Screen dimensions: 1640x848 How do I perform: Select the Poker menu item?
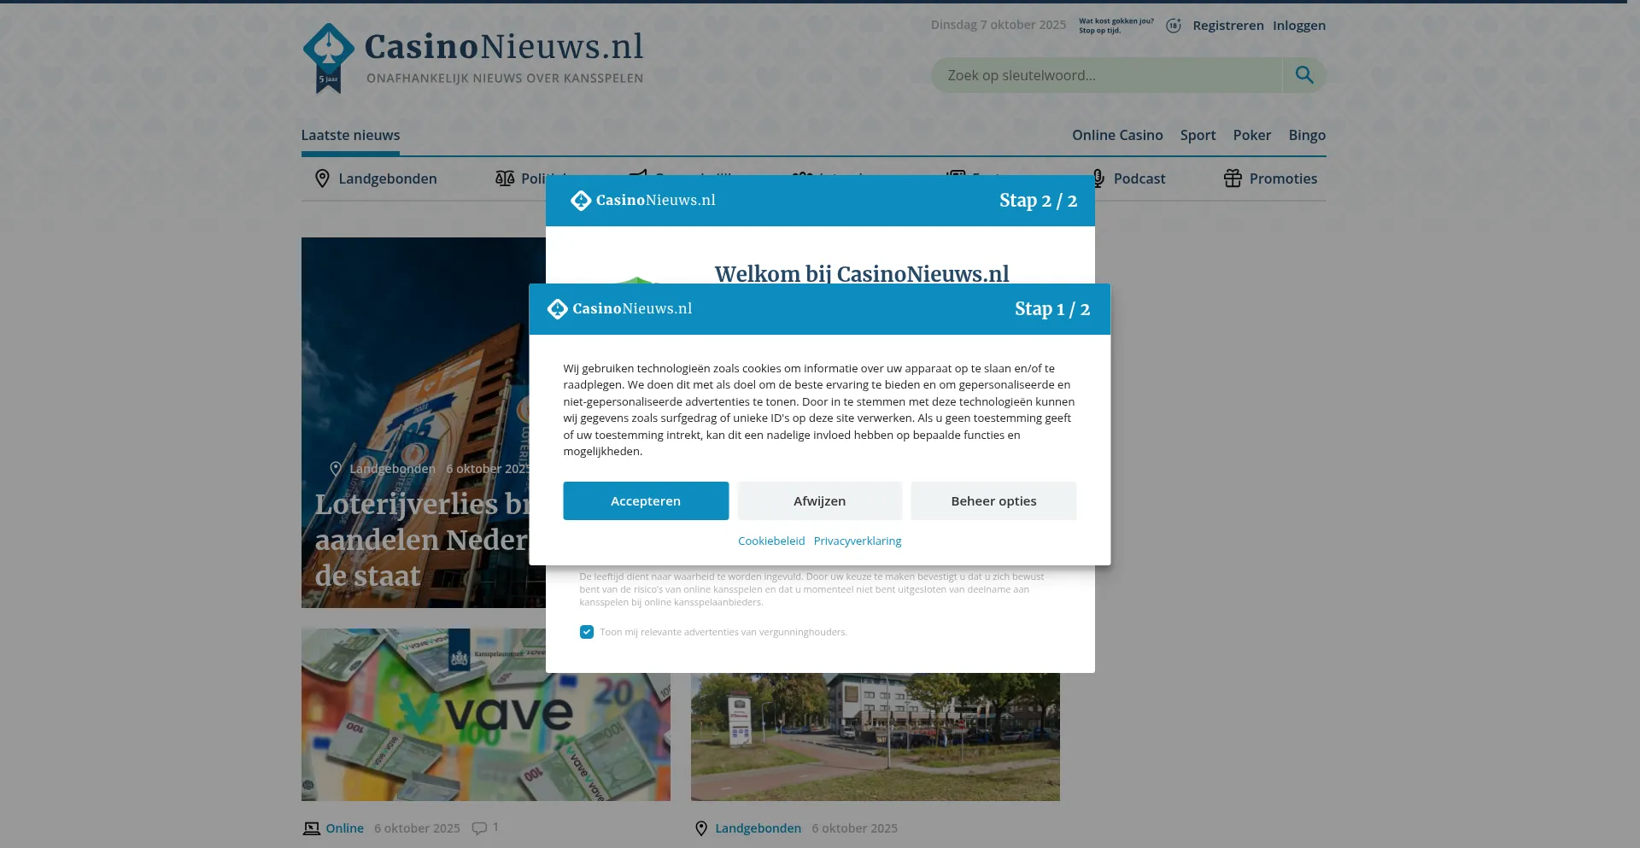(x=1251, y=135)
